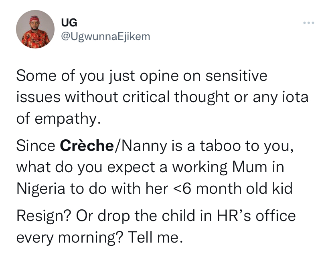Click the @UgwunnaEjikem handle
Viewport: 332px width, 259px height.
pos(105,36)
